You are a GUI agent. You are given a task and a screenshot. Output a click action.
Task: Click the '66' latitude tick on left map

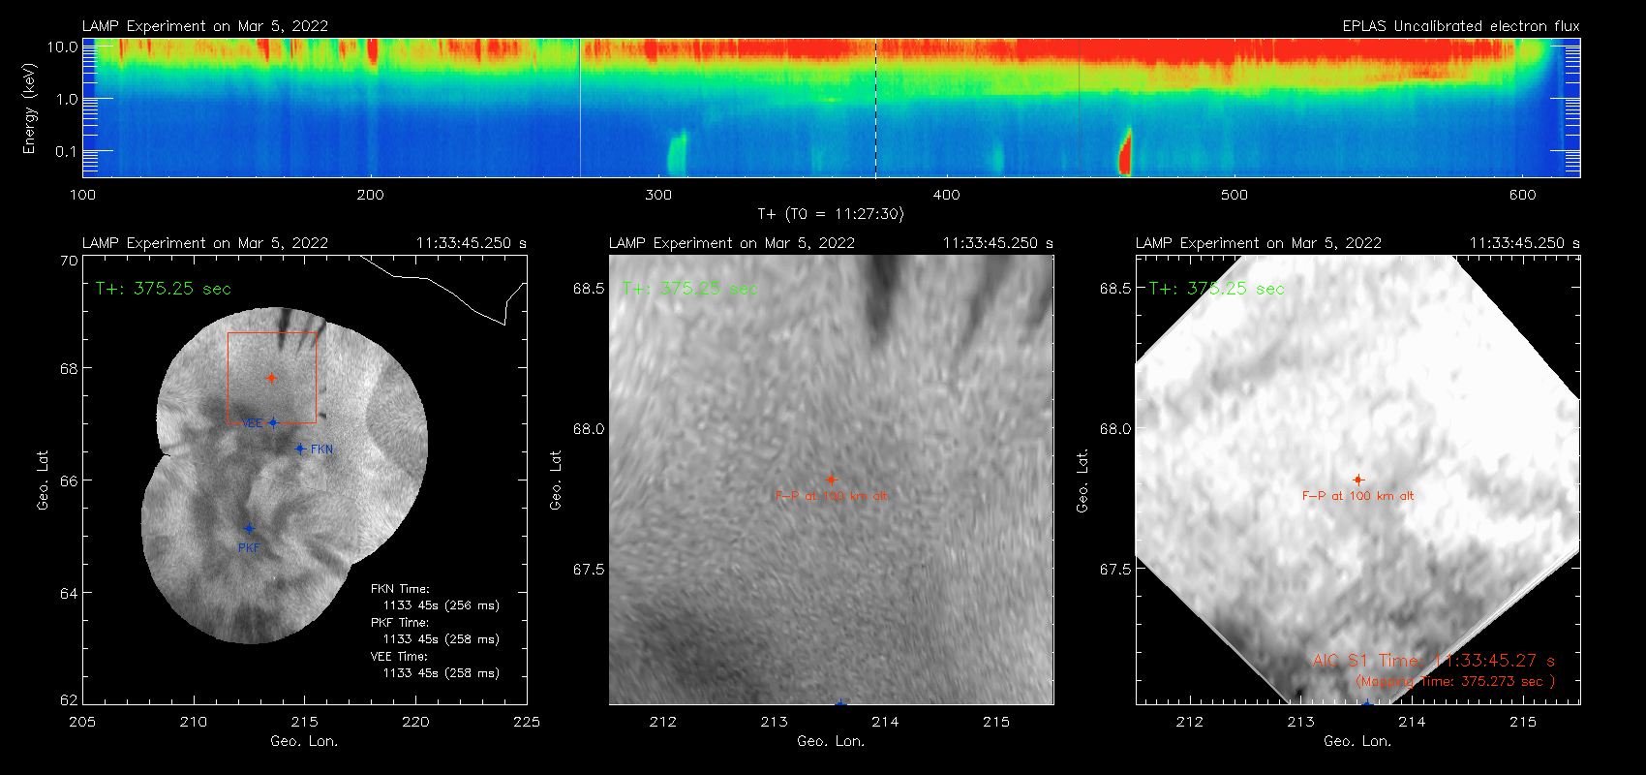[x=68, y=480]
